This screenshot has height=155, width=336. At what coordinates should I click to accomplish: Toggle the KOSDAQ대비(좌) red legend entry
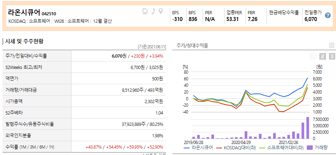236,148
